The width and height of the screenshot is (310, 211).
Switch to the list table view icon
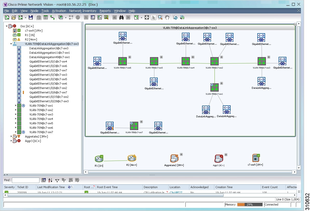click(x=46, y=18)
